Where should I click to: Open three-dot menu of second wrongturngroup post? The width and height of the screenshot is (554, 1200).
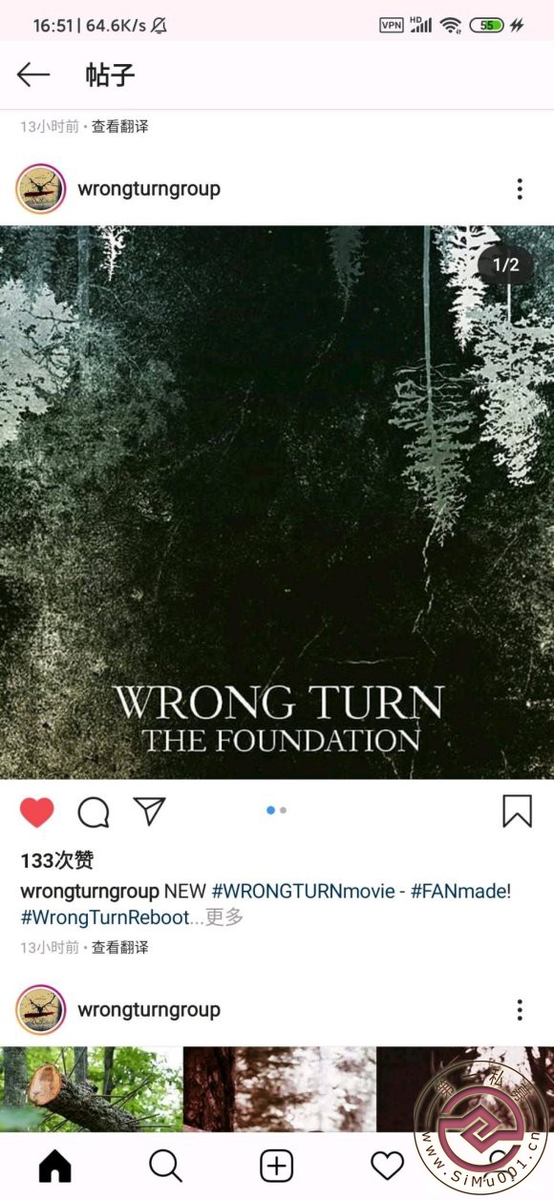click(520, 1010)
